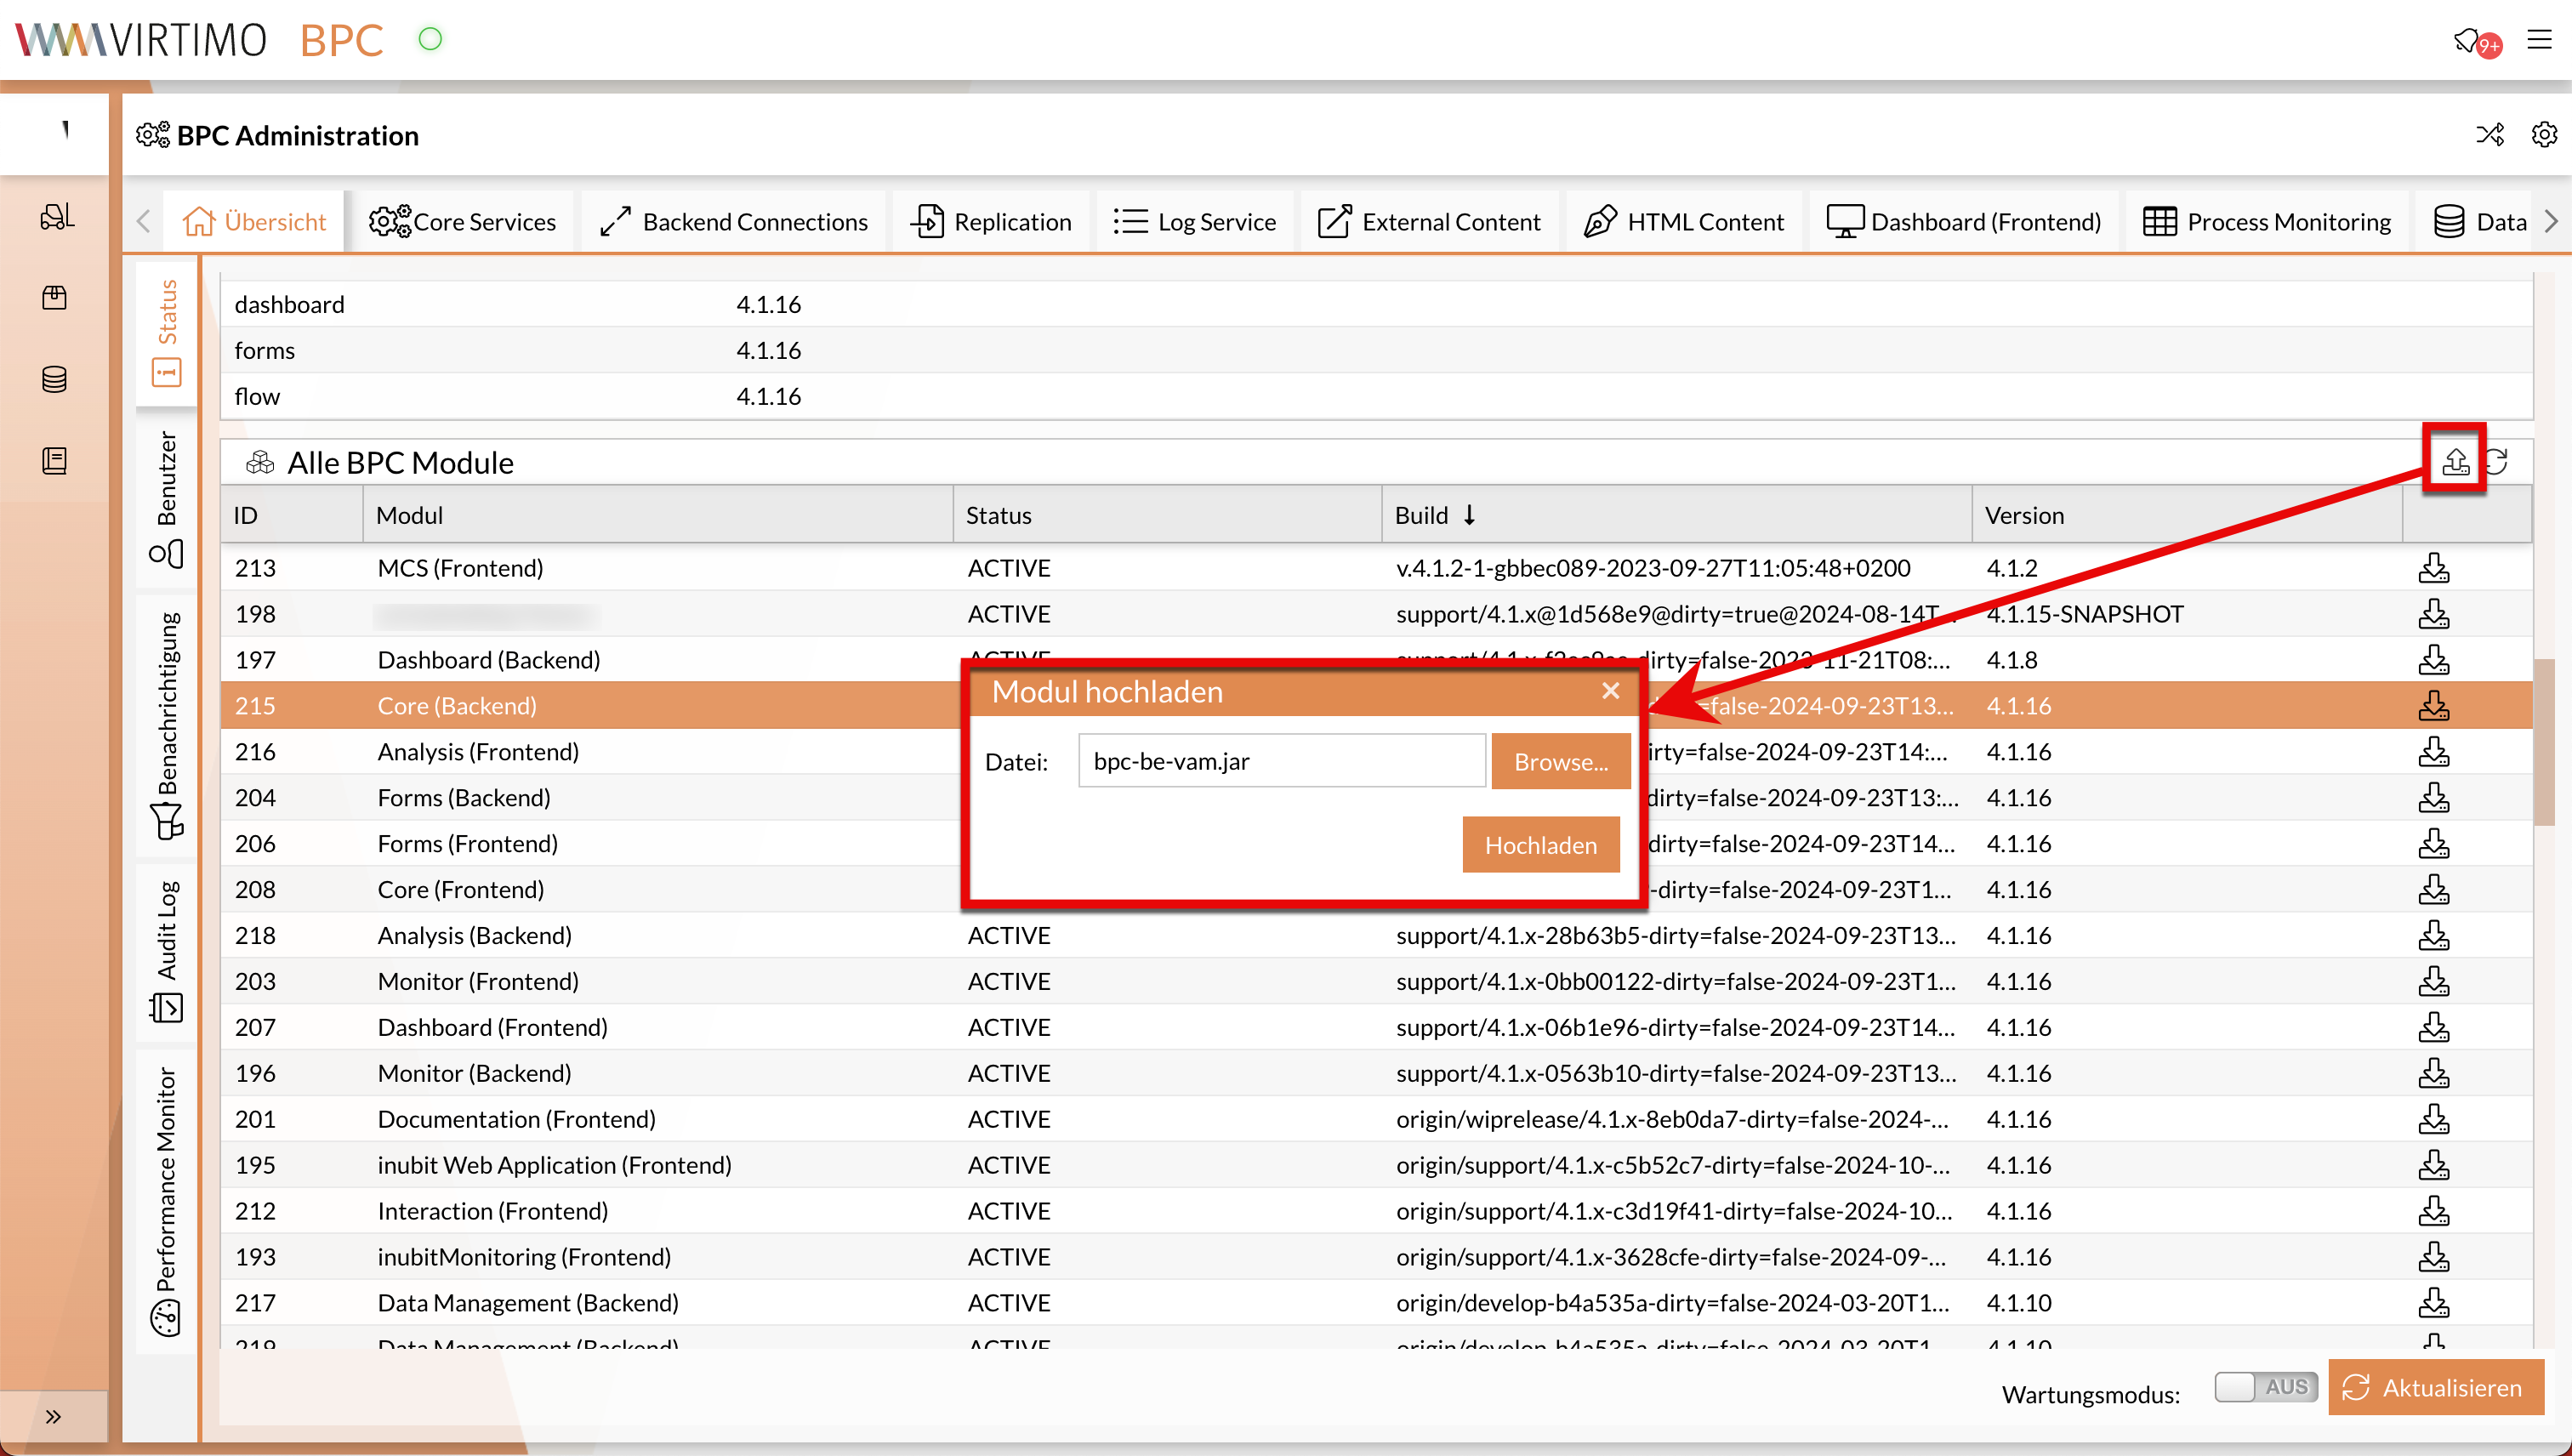Viewport: 2572px width, 1456px height.
Task: Enable the Wartungsmodus toggle
Action: pyautogui.click(x=2266, y=1387)
